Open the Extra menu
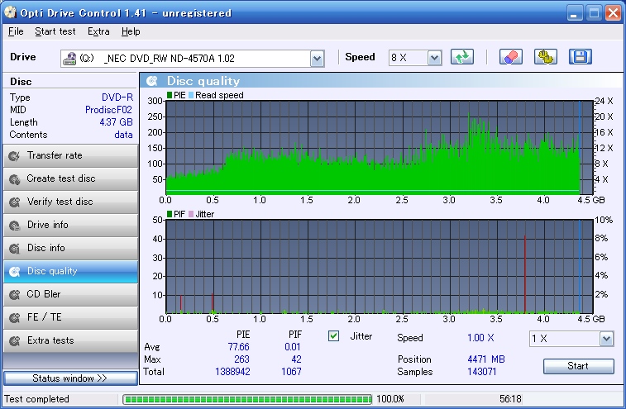 click(98, 31)
